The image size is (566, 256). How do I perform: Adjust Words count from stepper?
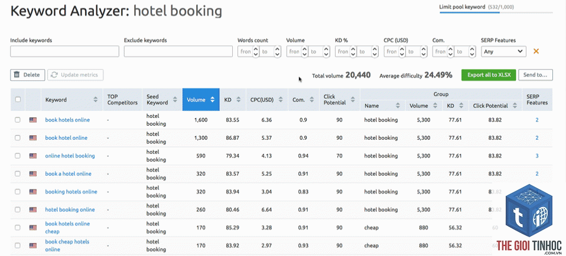256,51
